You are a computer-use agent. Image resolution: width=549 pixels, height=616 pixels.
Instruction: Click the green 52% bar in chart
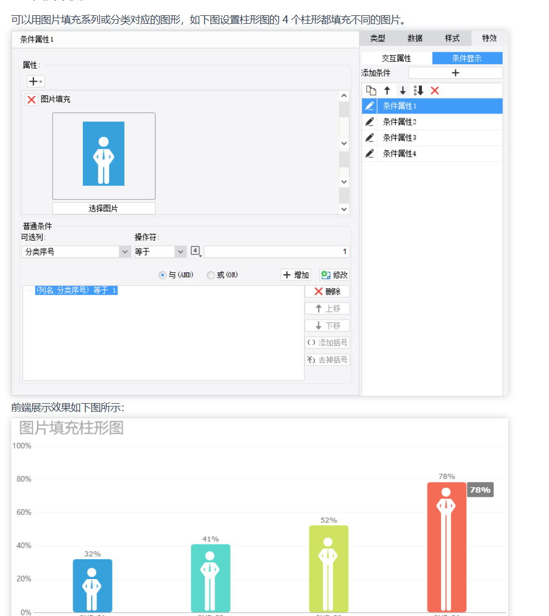(329, 569)
